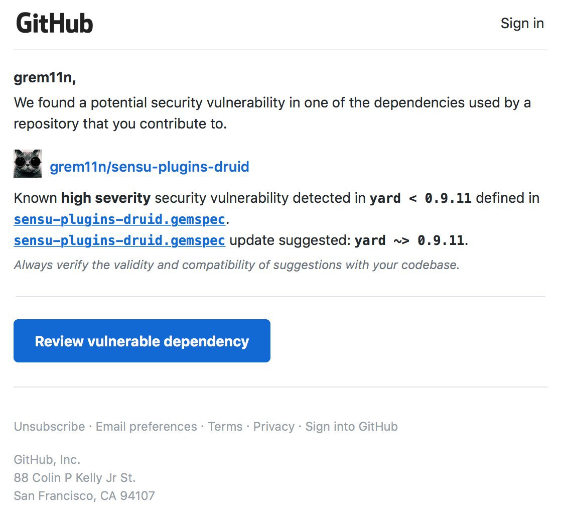This screenshot has width=564, height=511.
Task: Open the gemspec link following 'defined in'
Action: tap(119, 219)
